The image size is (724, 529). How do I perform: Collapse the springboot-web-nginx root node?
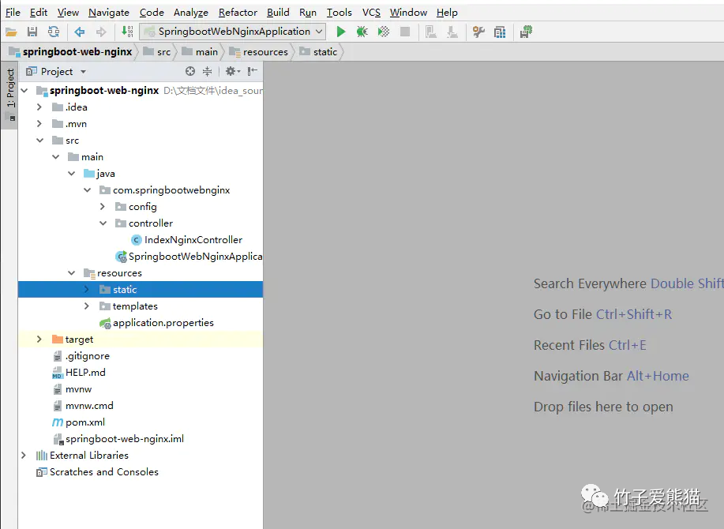tap(24, 91)
